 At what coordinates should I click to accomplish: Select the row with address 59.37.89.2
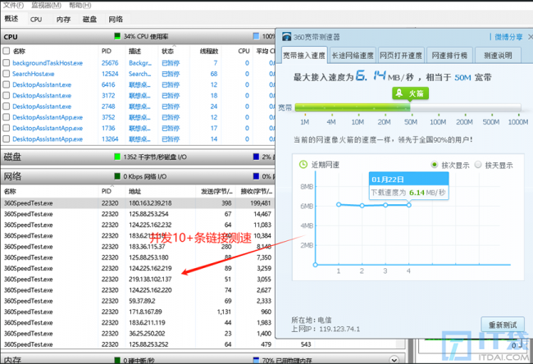[138, 301]
